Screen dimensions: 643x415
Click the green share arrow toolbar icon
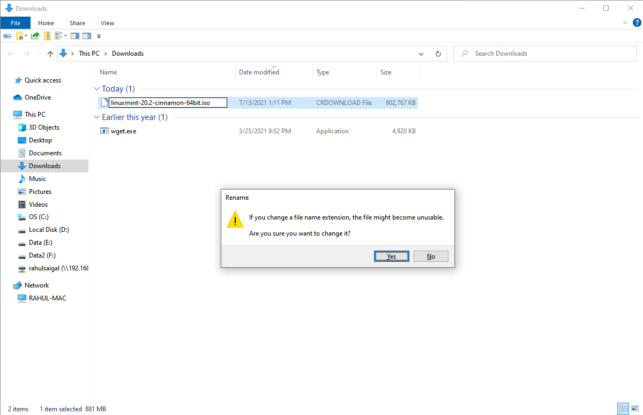click(x=35, y=36)
